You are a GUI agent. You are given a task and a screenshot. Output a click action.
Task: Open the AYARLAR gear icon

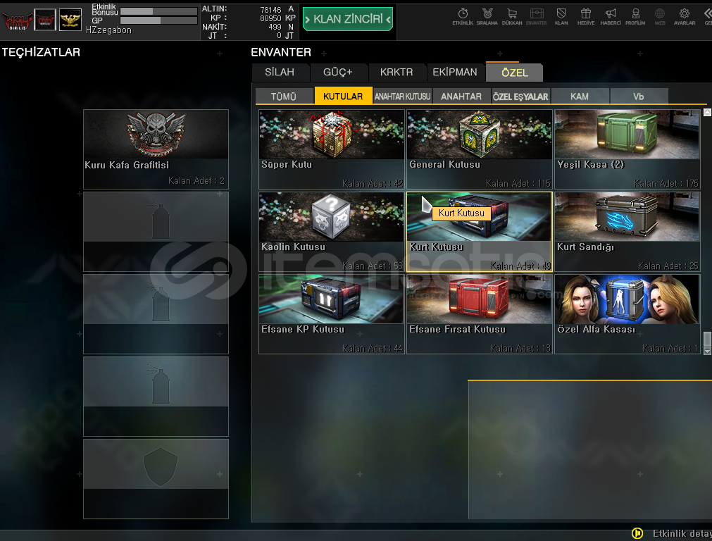685,16
